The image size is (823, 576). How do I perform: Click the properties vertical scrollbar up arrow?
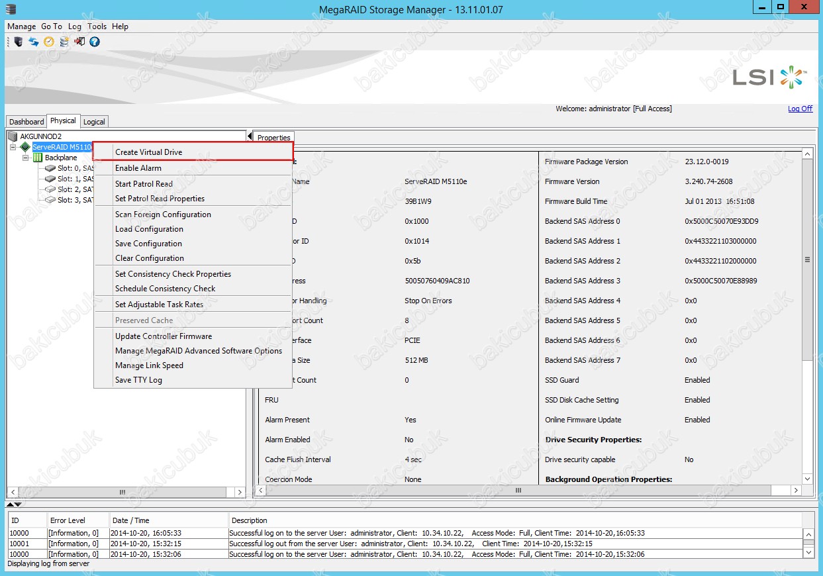click(807, 154)
